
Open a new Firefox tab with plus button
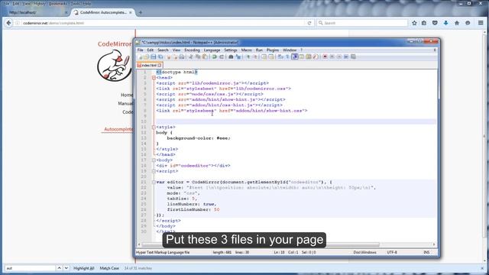click(141, 12)
